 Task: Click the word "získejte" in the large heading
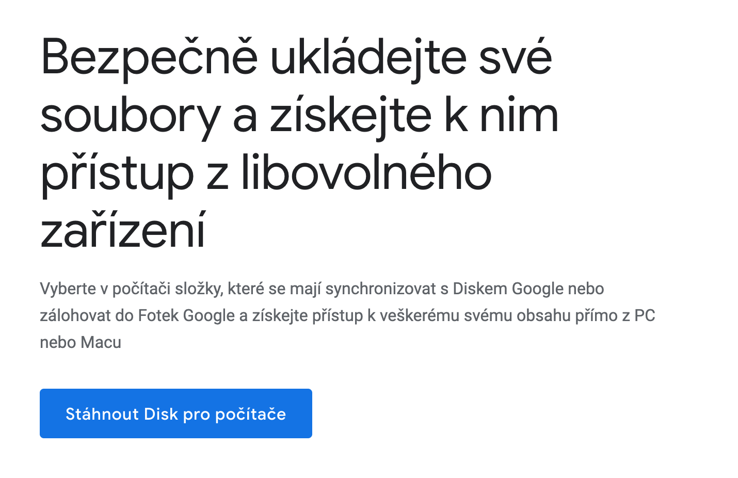click(x=350, y=117)
